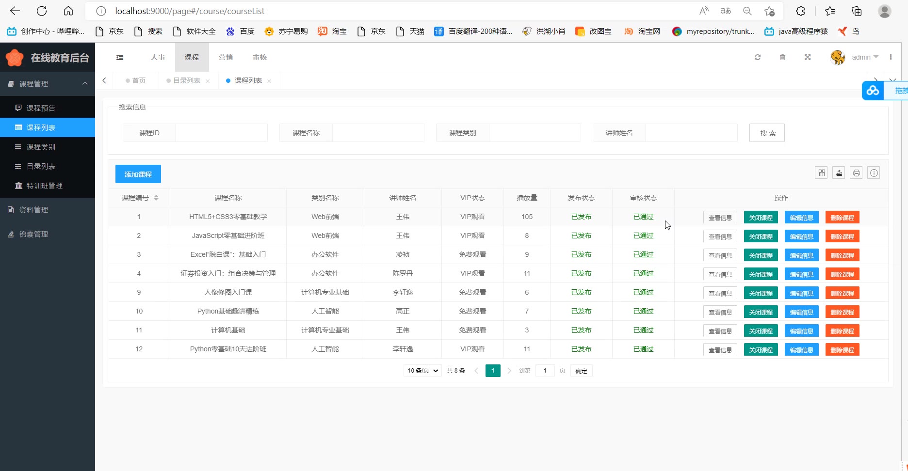The height and width of the screenshot is (471, 908).
Task: Open the 10 条/页 page size dropdown
Action: click(x=422, y=371)
